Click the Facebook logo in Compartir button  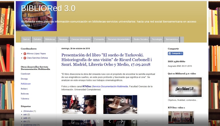click(x=170, y=53)
